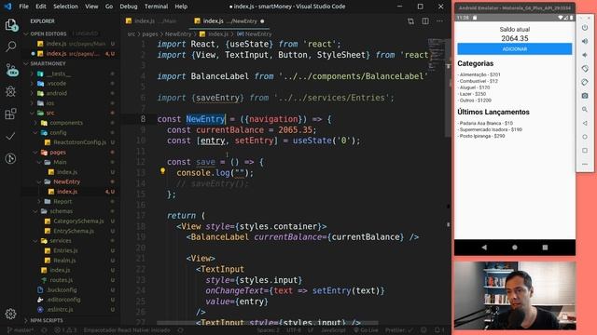Tap the Android recents button on phone screen
The height and width of the screenshot is (335, 597).
click(x=545, y=248)
